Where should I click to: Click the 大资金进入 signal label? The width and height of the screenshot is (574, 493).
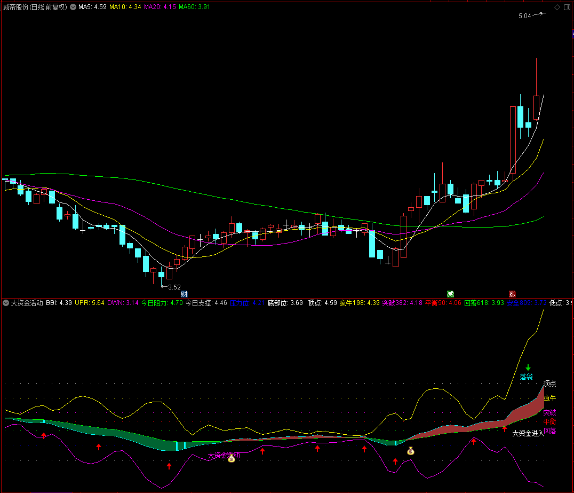click(528, 433)
